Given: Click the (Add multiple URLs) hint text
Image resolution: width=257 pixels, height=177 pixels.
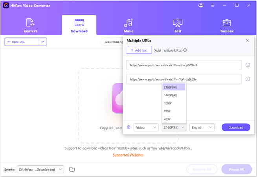Looking at the screenshot, I should point(168,50).
